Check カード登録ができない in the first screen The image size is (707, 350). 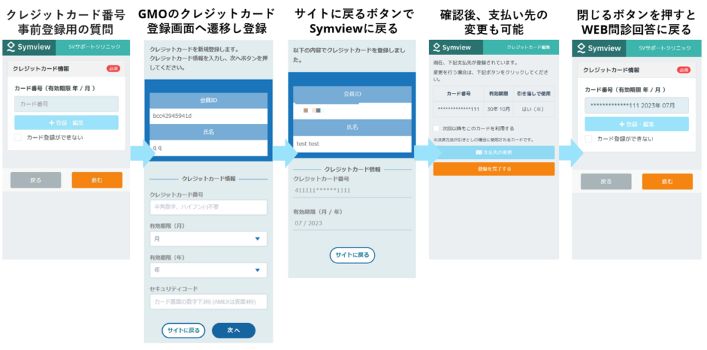tap(19, 138)
